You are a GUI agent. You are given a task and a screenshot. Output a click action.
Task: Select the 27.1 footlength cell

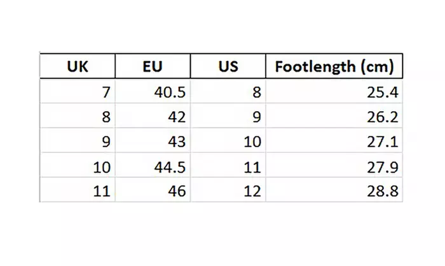click(x=383, y=142)
